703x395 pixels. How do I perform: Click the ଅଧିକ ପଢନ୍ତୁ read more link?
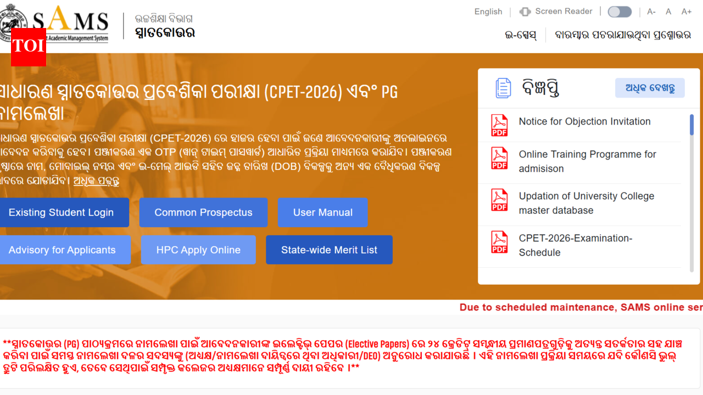96,180
